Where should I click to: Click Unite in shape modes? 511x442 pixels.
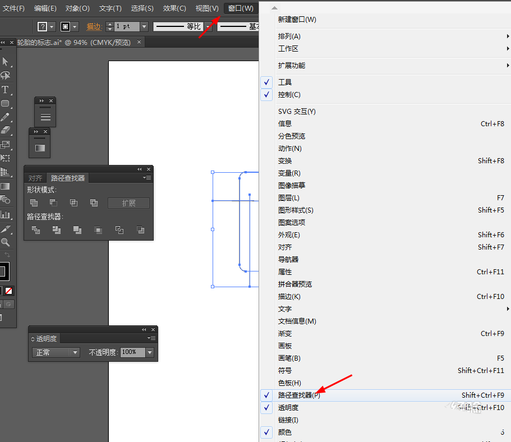tap(34, 202)
